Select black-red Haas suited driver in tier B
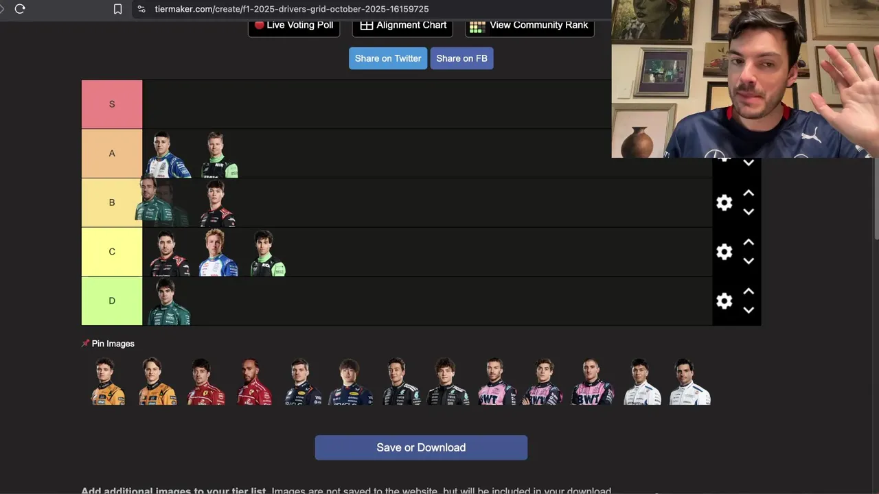The width and height of the screenshot is (879, 494). (218, 204)
